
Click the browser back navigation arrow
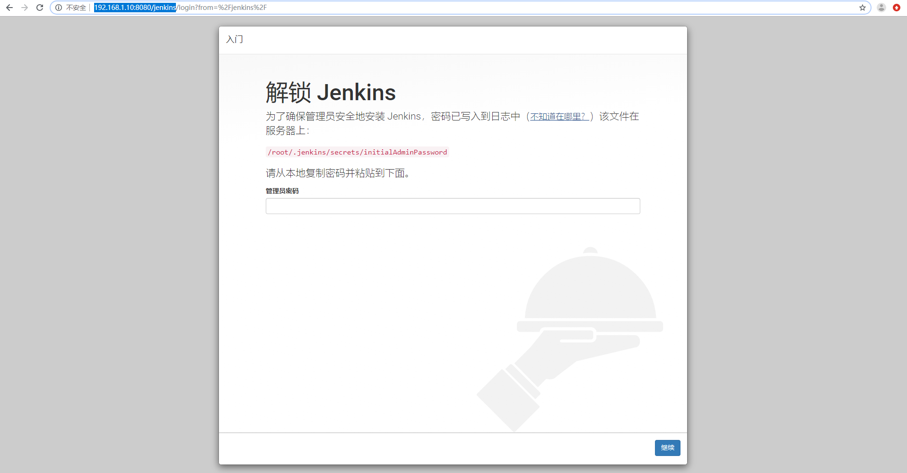click(9, 8)
